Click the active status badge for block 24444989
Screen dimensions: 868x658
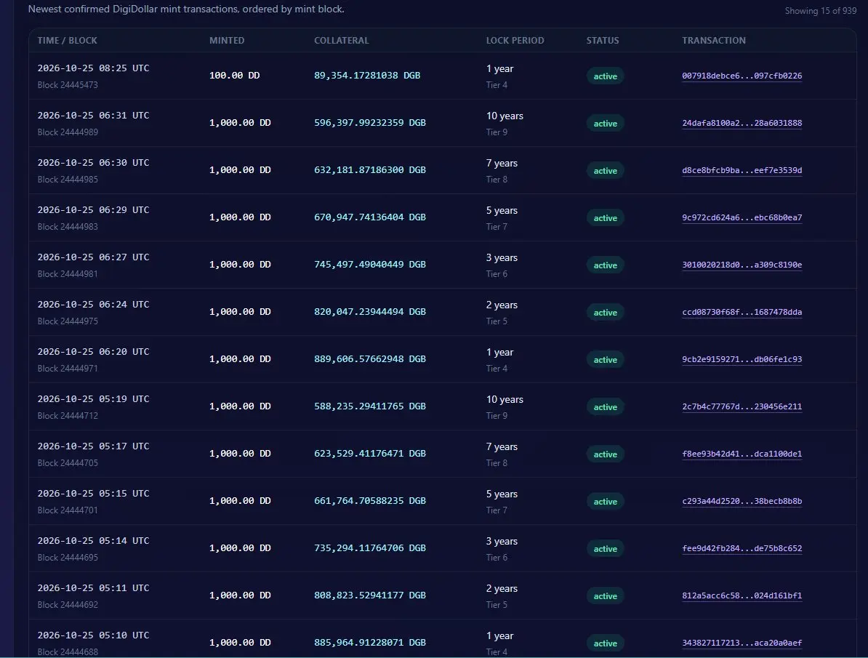[605, 124]
